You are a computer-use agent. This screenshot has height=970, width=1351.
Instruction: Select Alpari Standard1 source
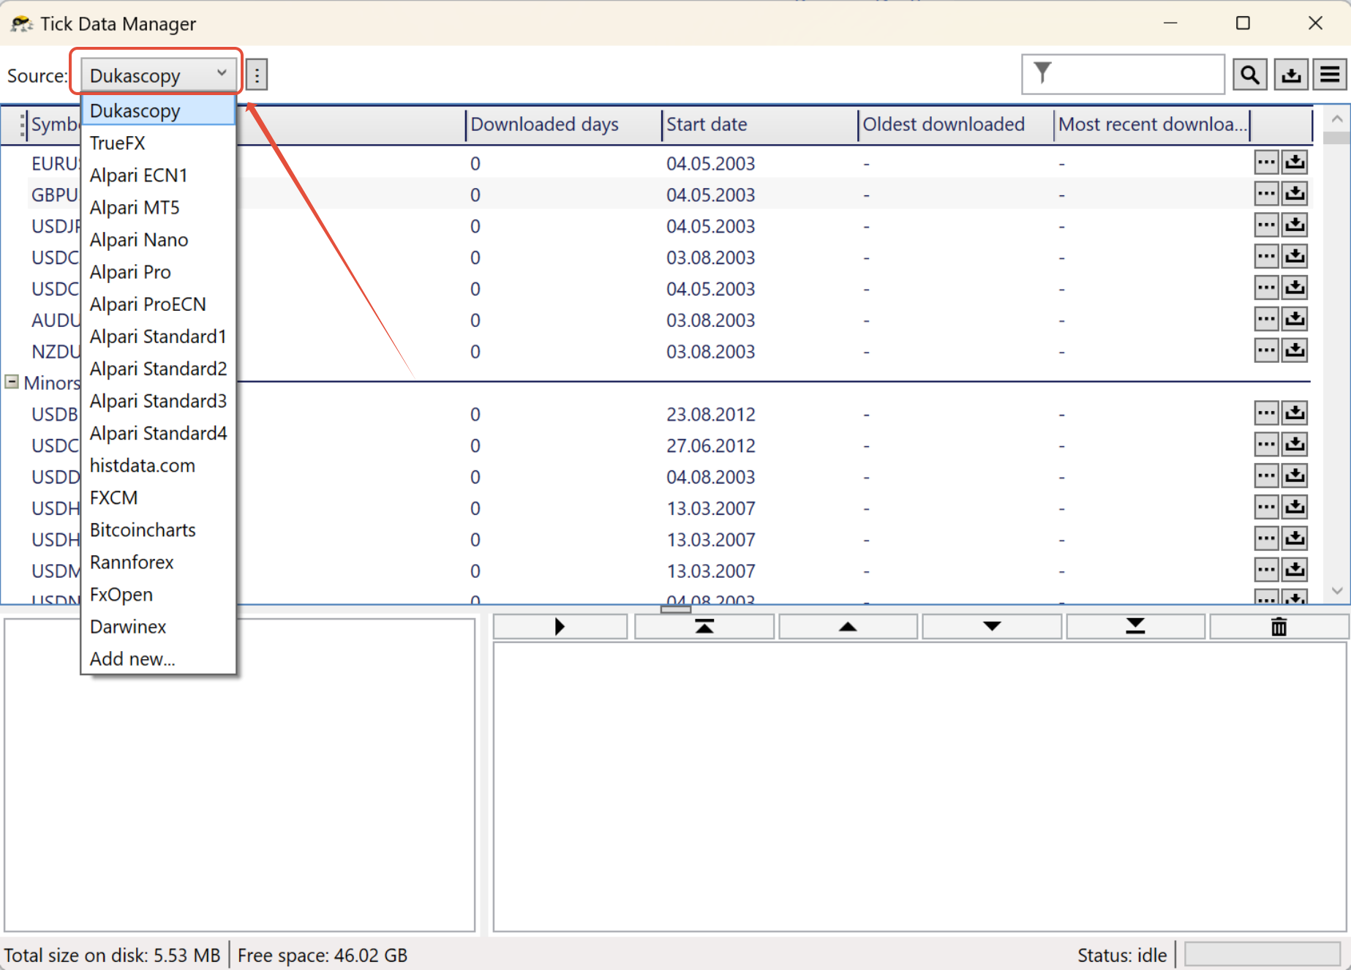[x=159, y=336]
